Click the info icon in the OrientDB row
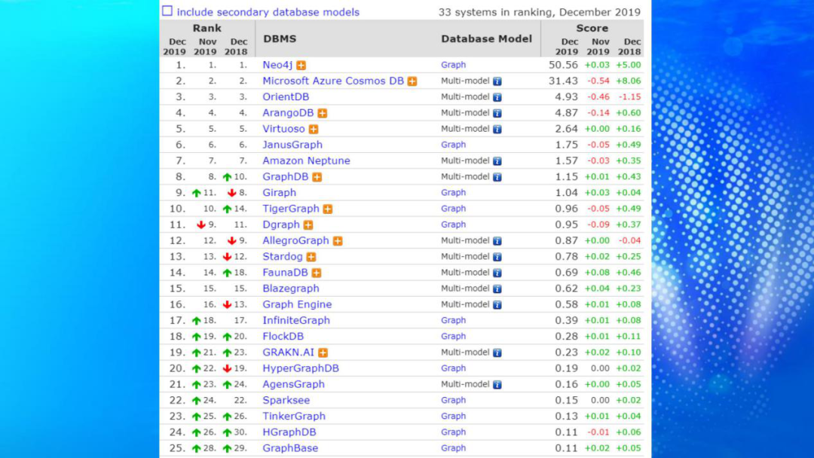 (x=497, y=97)
